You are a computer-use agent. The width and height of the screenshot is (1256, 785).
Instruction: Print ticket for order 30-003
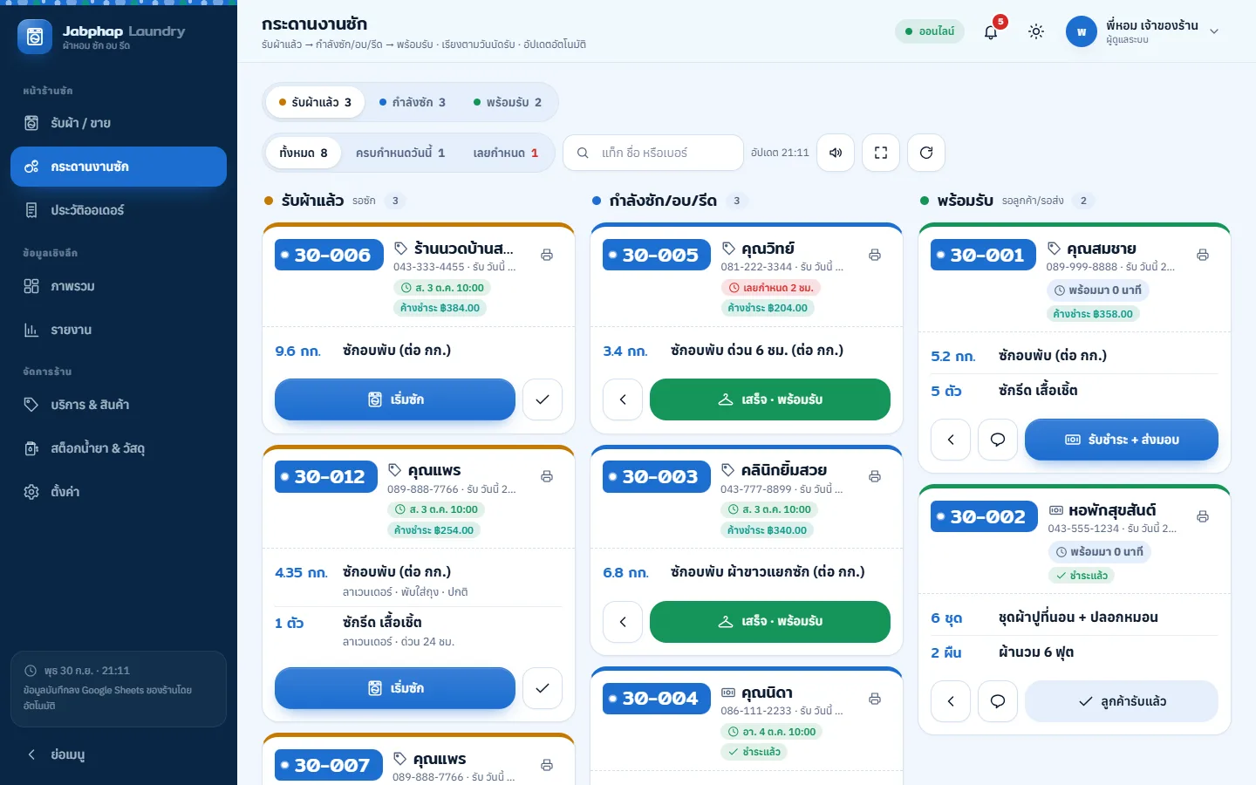click(x=875, y=476)
